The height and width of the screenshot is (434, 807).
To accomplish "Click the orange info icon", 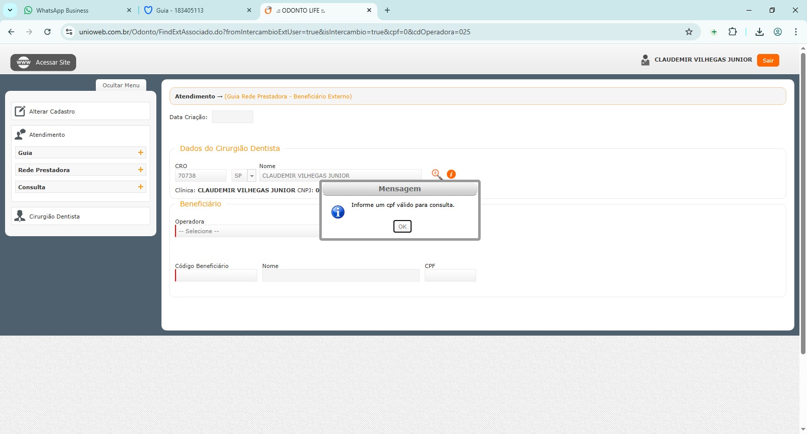I will point(451,174).
